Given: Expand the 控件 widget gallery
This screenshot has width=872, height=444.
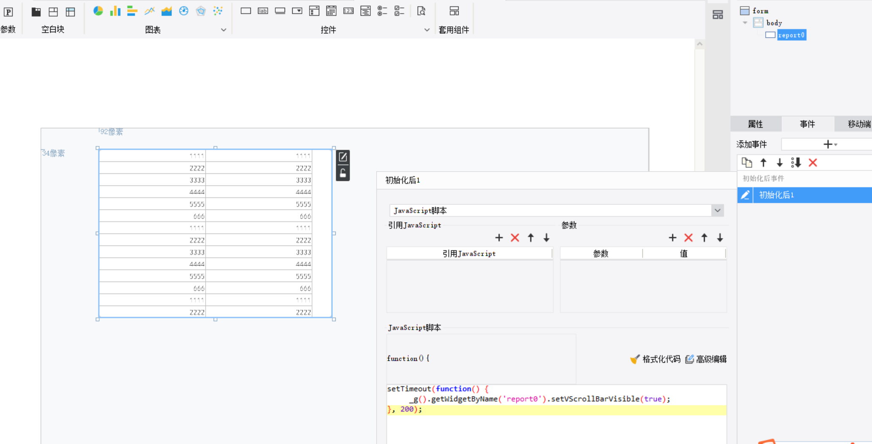Looking at the screenshot, I should [x=427, y=30].
